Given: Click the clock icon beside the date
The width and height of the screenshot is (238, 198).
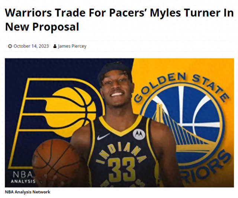Looking at the screenshot, I should [x=10, y=46].
